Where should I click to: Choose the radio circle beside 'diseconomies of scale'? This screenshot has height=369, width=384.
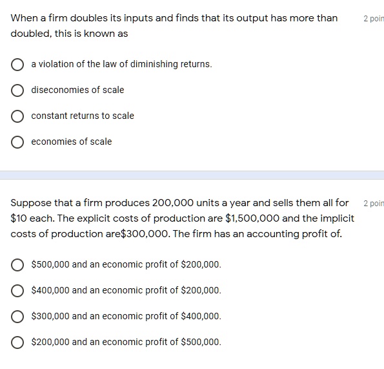coord(17,90)
